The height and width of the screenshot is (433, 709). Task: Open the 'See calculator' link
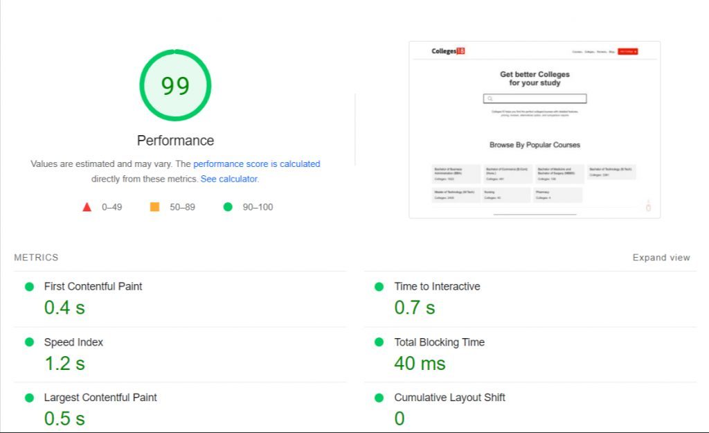pyautogui.click(x=228, y=179)
